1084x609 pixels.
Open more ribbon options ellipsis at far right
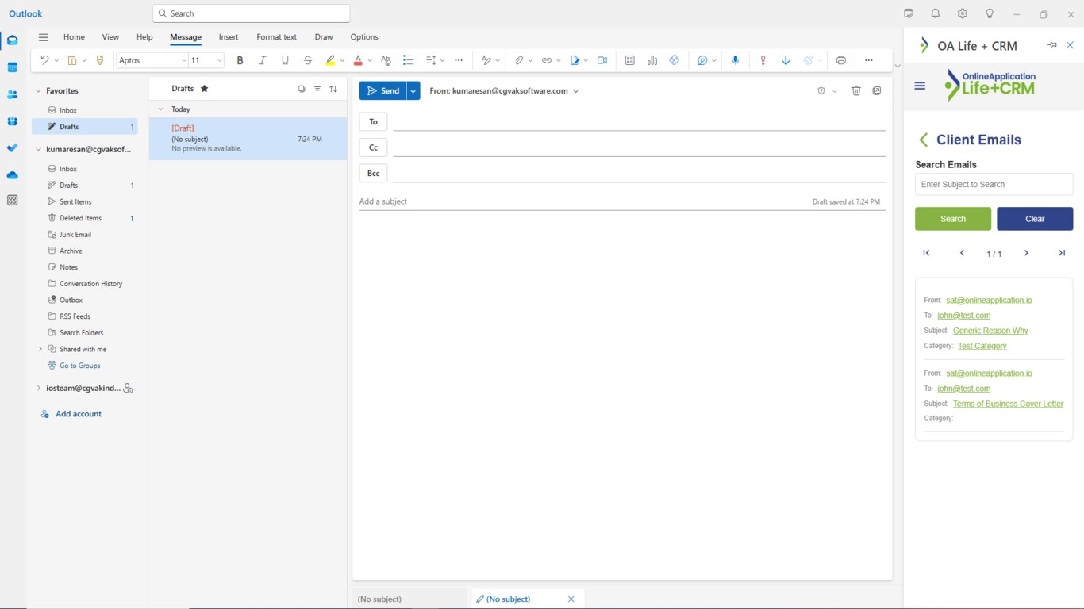869,60
